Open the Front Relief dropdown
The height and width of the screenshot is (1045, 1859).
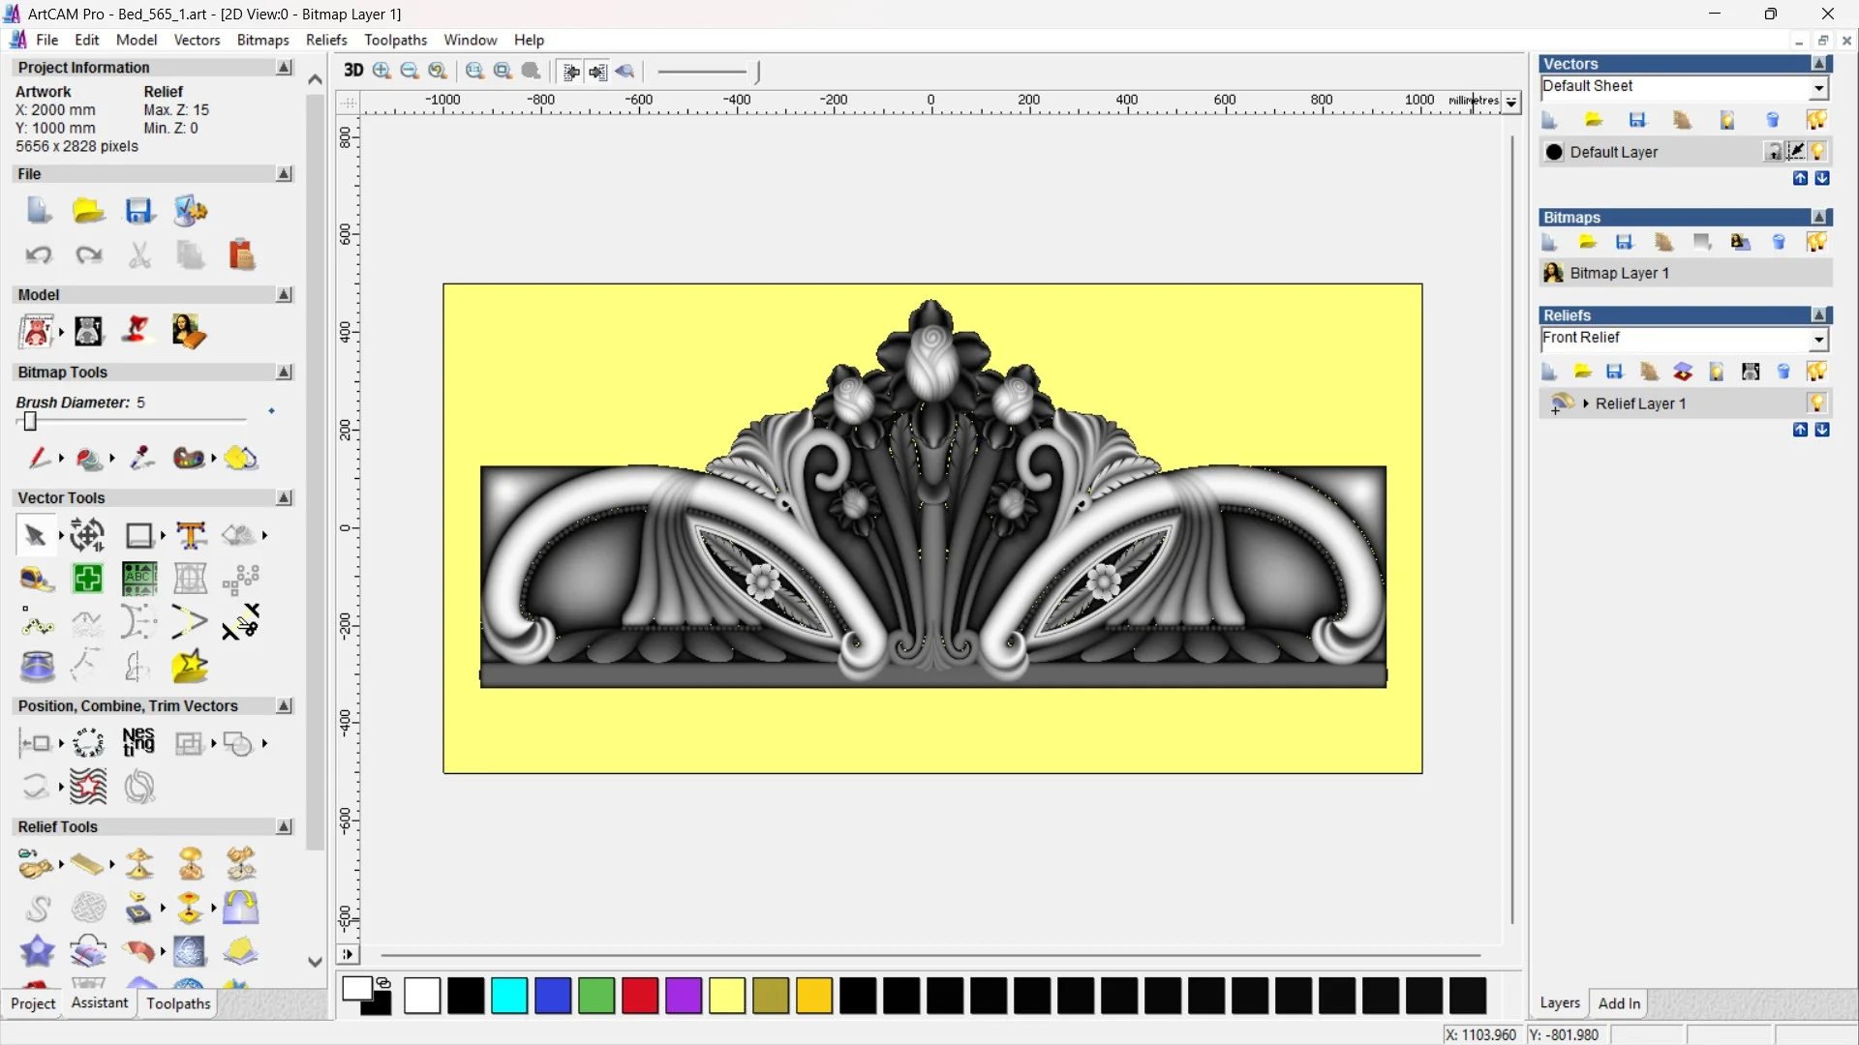[1819, 340]
